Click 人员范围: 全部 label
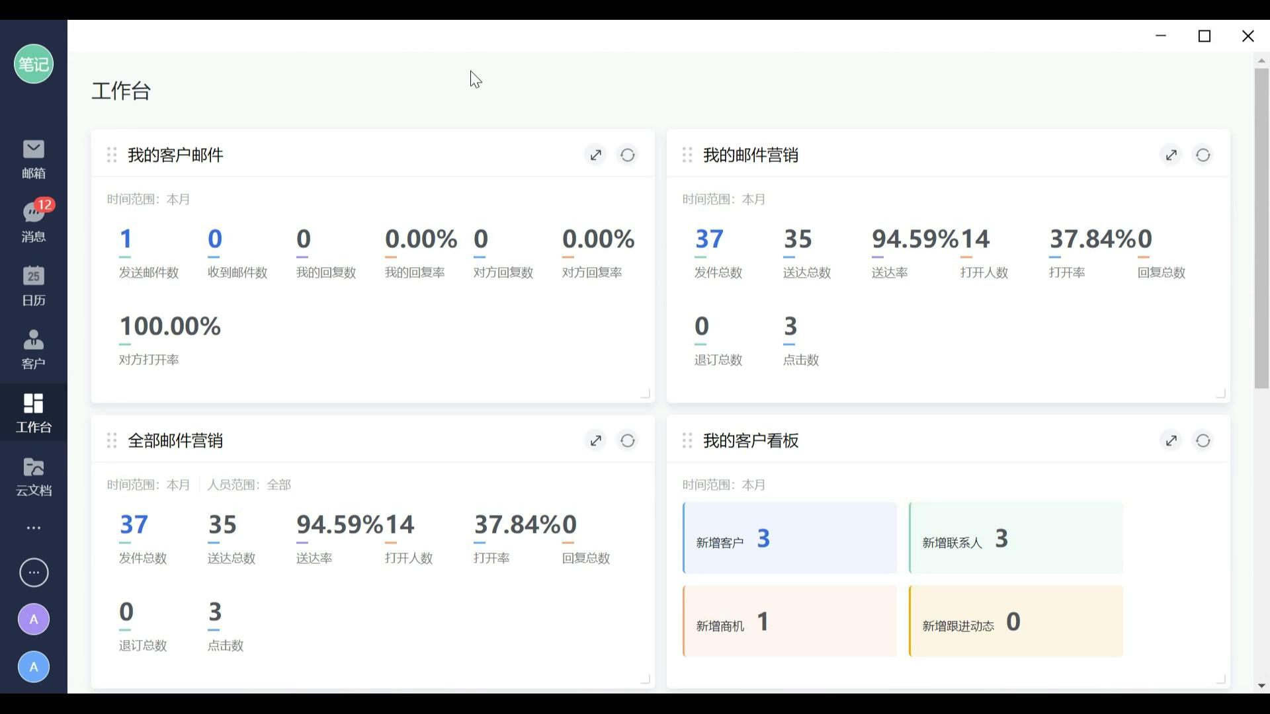Screen dimensions: 1270x714 (249, 485)
